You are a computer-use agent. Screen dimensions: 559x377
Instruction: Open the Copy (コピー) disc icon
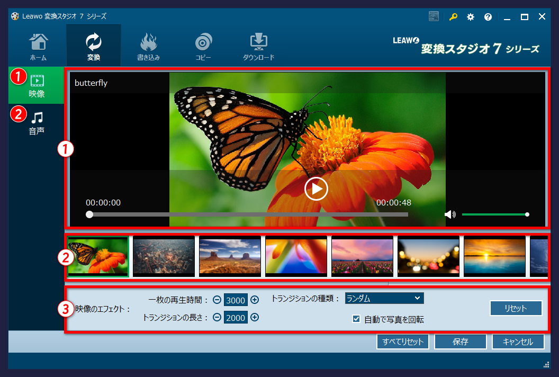[x=203, y=46]
